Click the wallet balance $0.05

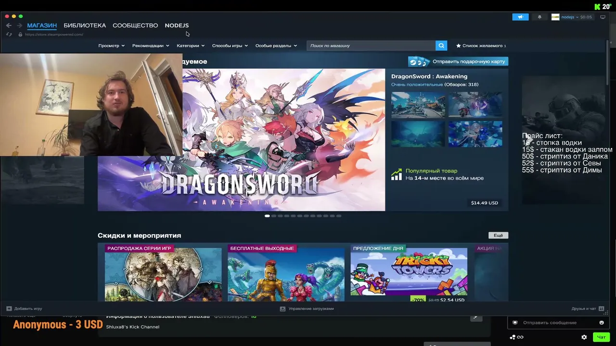(x=586, y=17)
